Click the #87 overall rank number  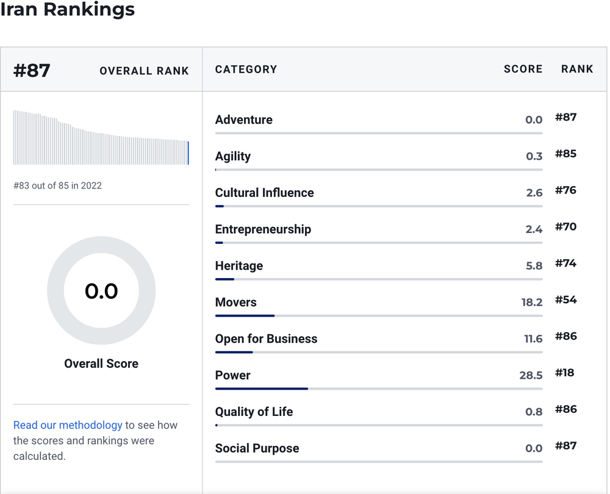tap(32, 71)
